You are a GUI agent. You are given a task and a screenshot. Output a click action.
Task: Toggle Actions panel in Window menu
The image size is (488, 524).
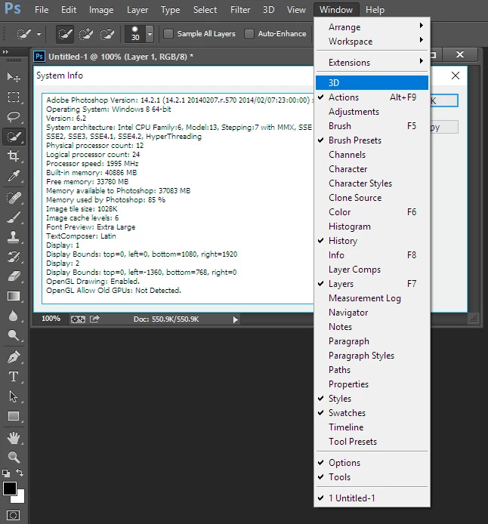(x=372, y=97)
